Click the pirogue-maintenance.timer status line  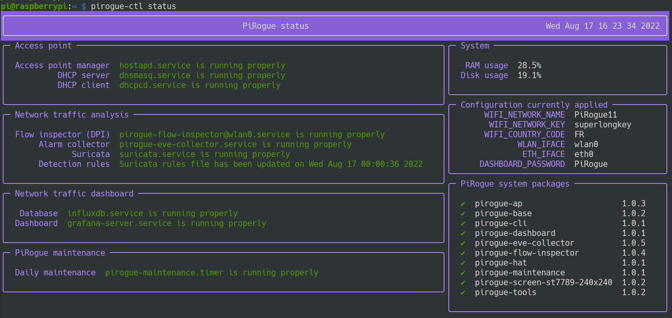[x=212, y=273]
